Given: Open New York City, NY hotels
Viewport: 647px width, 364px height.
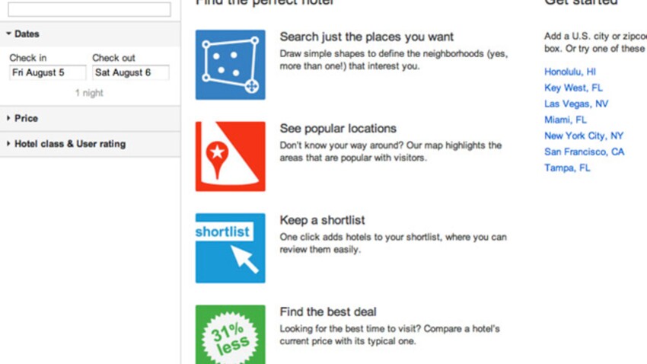Looking at the screenshot, I should click(x=584, y=136).
